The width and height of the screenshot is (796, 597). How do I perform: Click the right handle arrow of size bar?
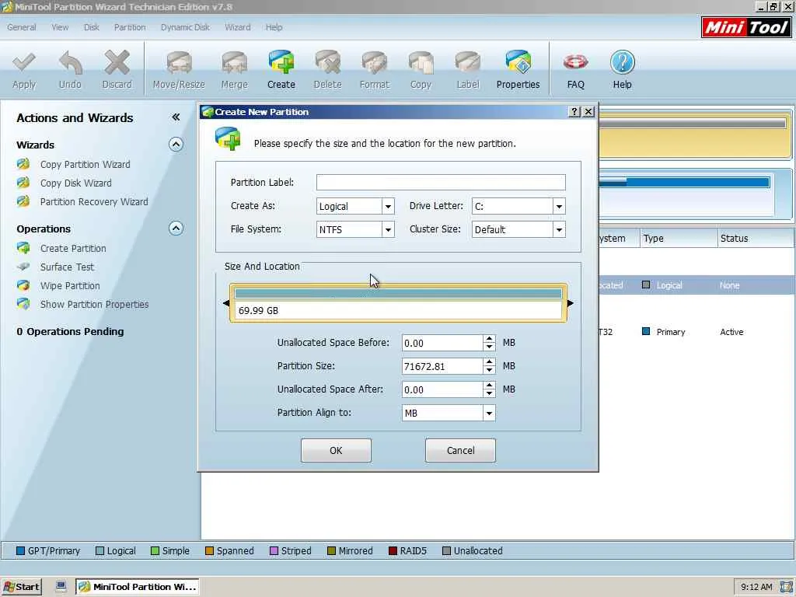[x=570, y=303]
